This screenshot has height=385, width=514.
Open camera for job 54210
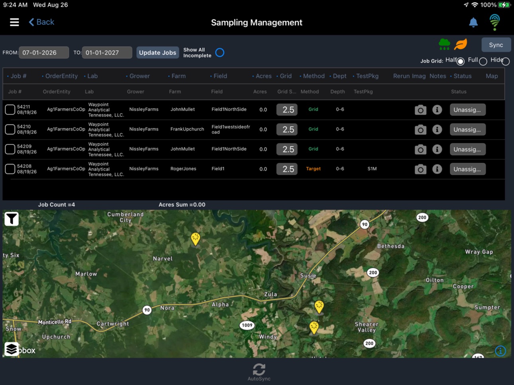(x=420, y=130)
